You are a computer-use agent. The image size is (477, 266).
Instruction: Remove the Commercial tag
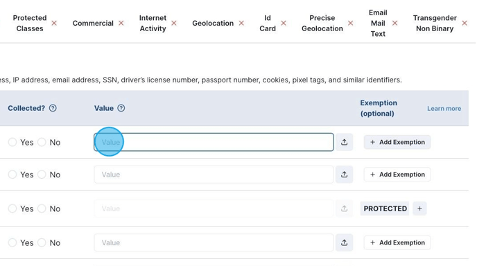(121, 23)
